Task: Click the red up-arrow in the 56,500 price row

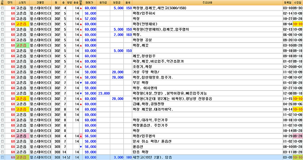Action: 81,136
